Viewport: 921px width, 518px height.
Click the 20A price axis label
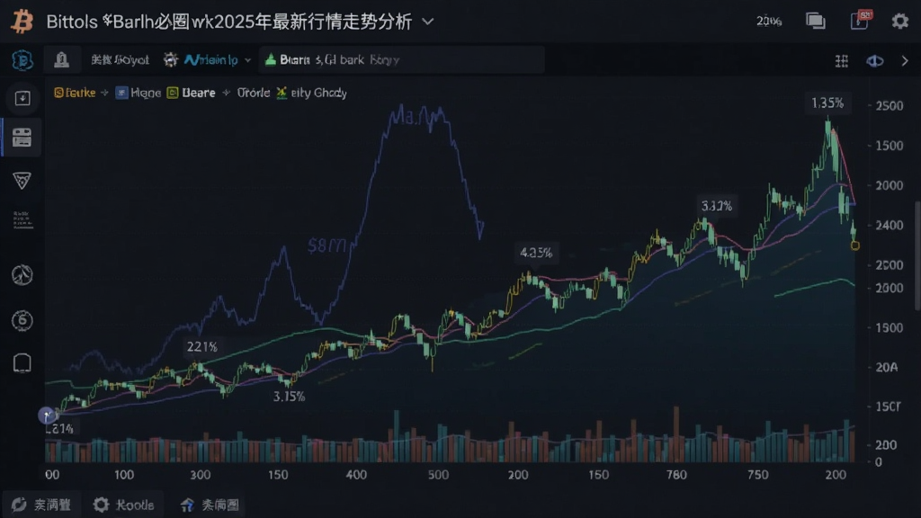click(886, 367)
